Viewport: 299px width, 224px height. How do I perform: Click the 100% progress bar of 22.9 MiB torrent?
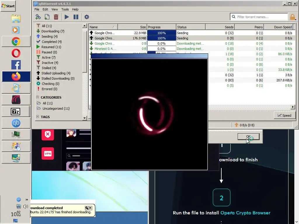(161, 33)
